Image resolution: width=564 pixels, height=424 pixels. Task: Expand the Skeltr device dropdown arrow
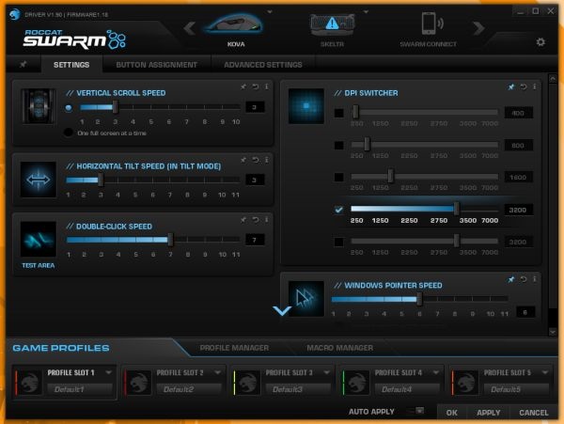tap(366, 12)
